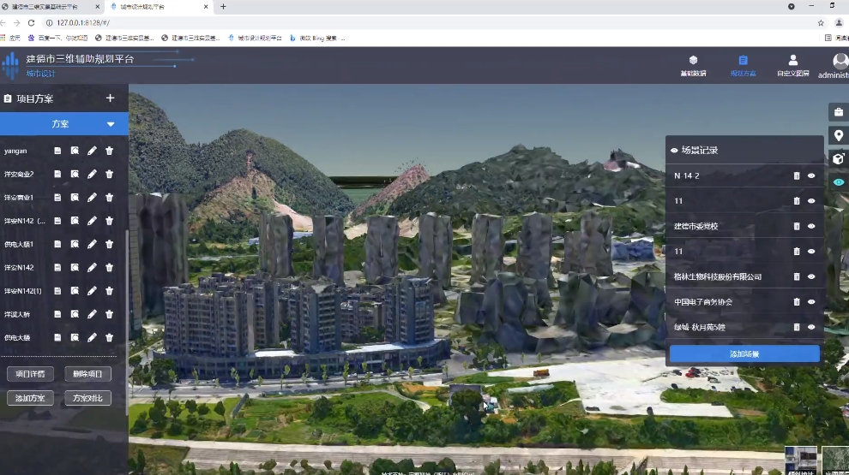Image resolution: width=849 pixels, height=475 pixels.
Task: Delete the N-14-2 scene record
Action: tap(797, 175)
